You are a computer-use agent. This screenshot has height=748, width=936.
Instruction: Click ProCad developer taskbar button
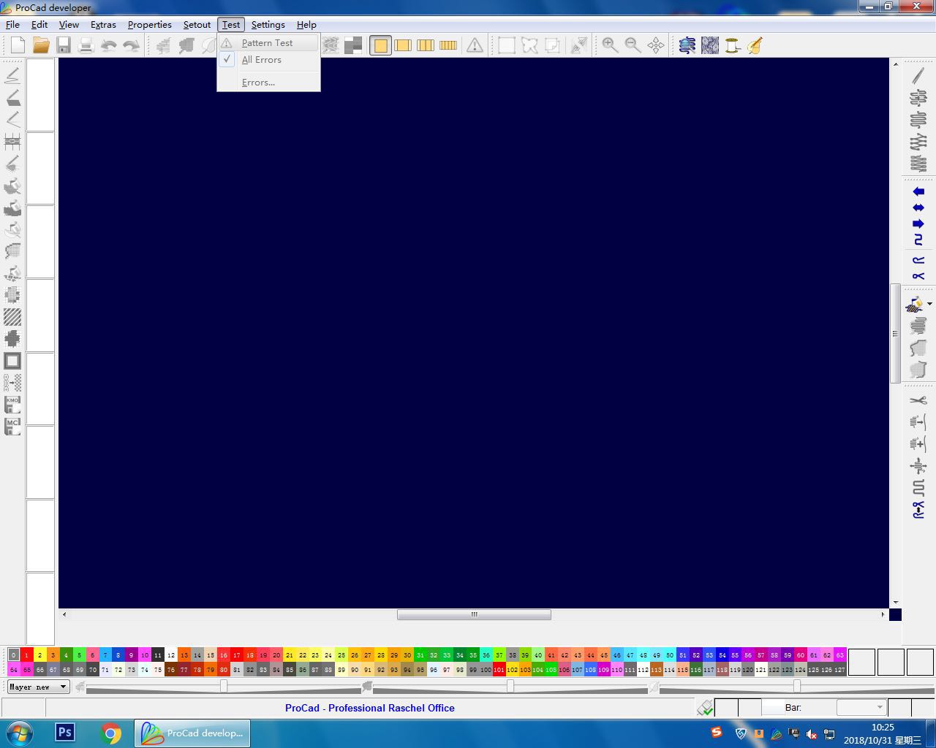pos(192,733)
